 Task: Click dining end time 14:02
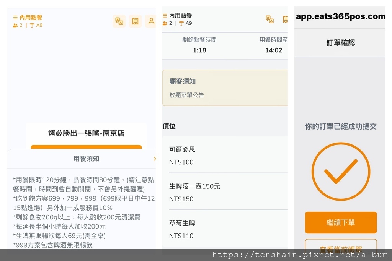pyautogui.click(x=274, y=50)
